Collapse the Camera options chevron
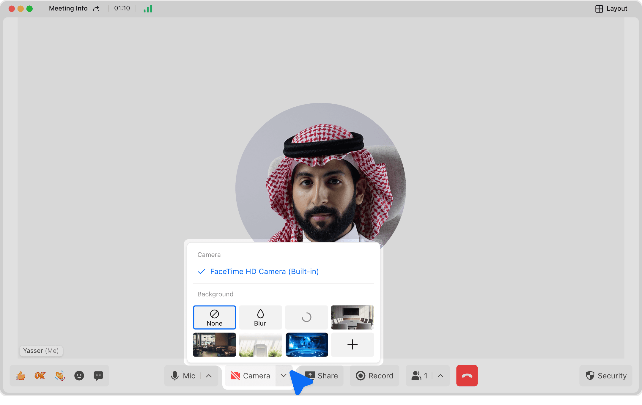 (x=283, y=376)
